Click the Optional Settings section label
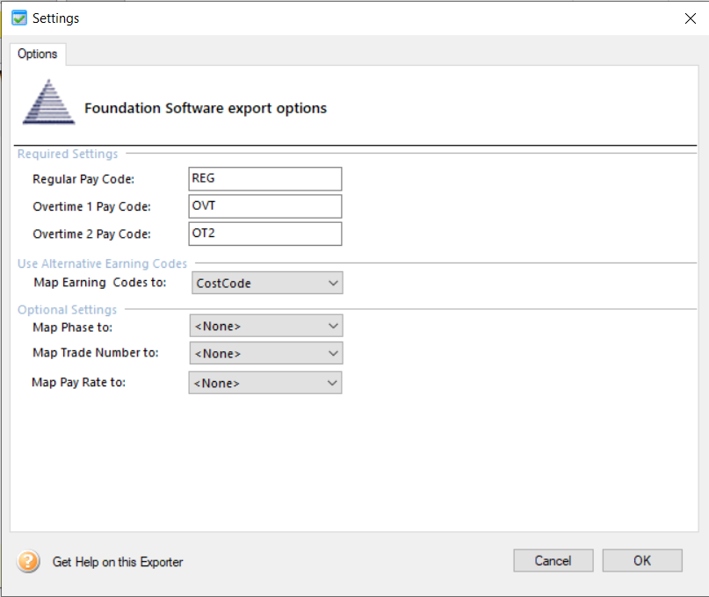The image size is (709, 597). (x=67, y=310)
